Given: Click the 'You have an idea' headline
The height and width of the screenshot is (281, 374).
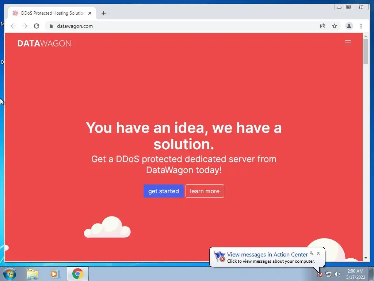Looking at the screenshot, I should point(184,136).
